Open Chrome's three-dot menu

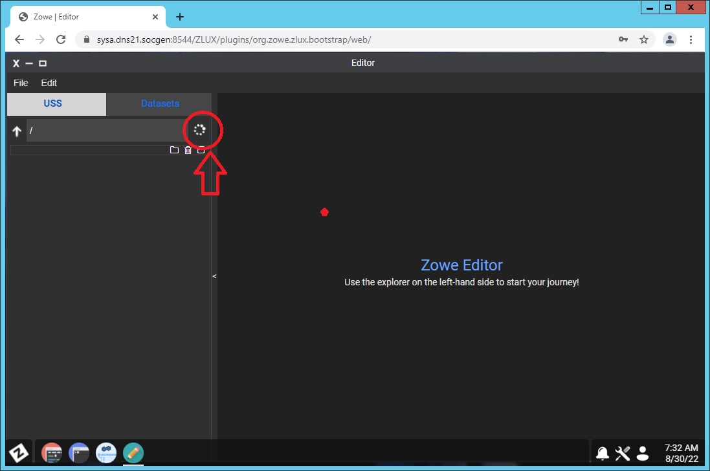[691, 39]
